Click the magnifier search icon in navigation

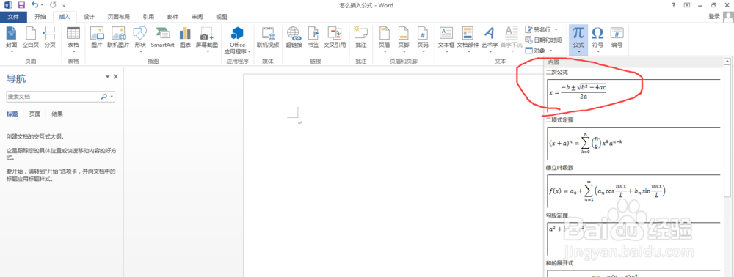pos(104,97)
